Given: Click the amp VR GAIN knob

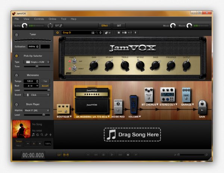Looking at the screenshot, I should coord(109,65).
